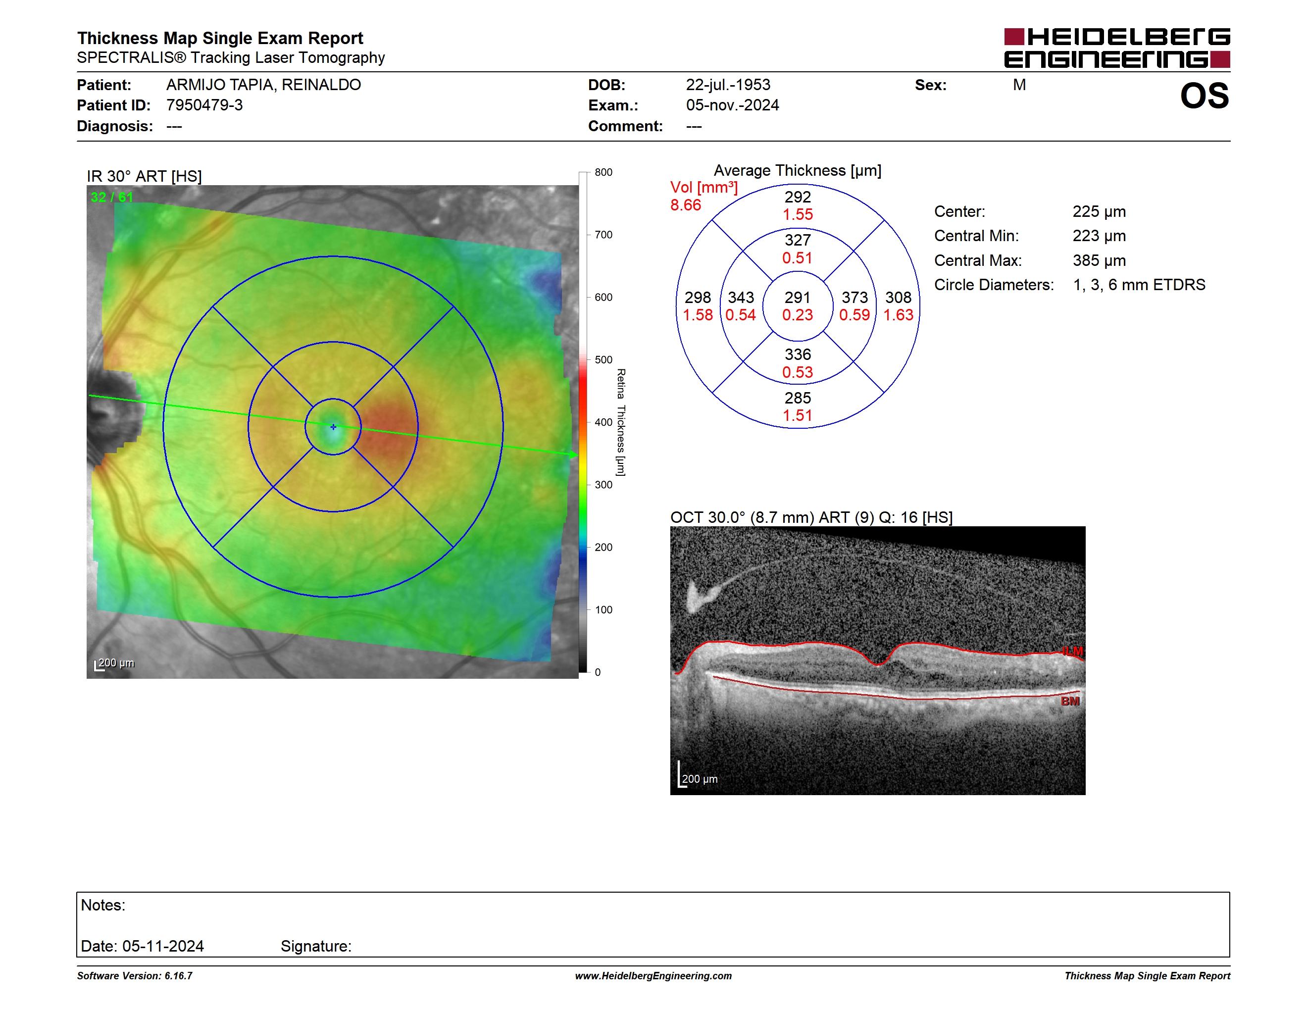Click the infrared fundus thickness map image

coord(332,431)
